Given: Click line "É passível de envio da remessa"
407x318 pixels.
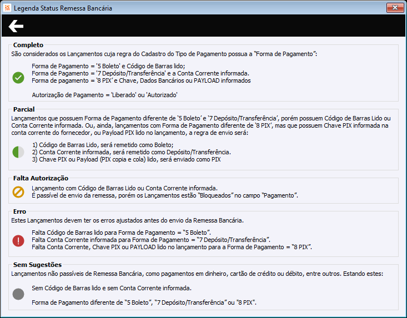Looking at the screenshot, I should (165, 195).
